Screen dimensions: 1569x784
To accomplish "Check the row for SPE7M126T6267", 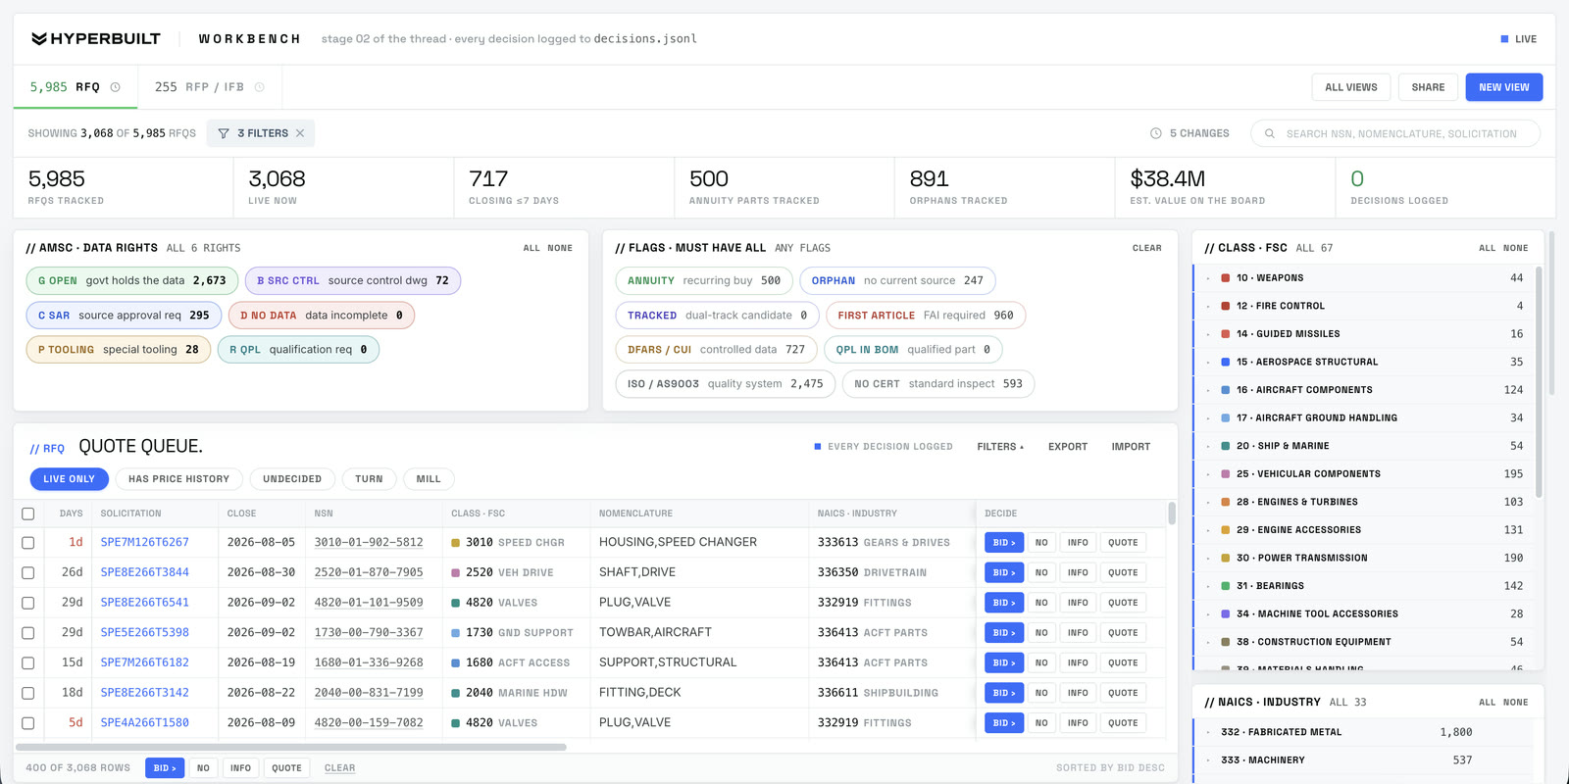I will pyautogui.click(x=27, y=543).
